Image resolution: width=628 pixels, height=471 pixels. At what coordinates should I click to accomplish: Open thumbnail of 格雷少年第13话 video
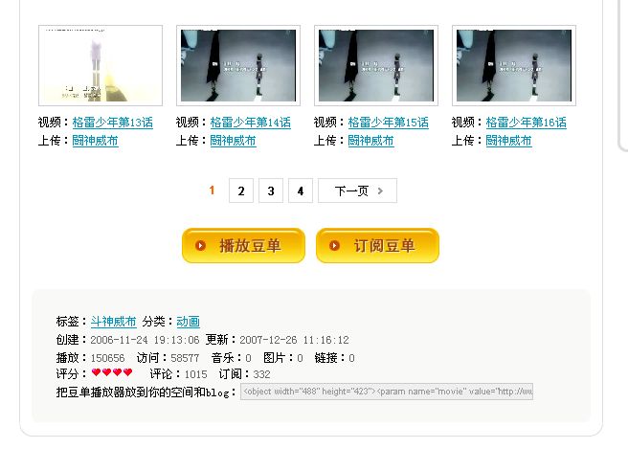[x=101, y=66]
